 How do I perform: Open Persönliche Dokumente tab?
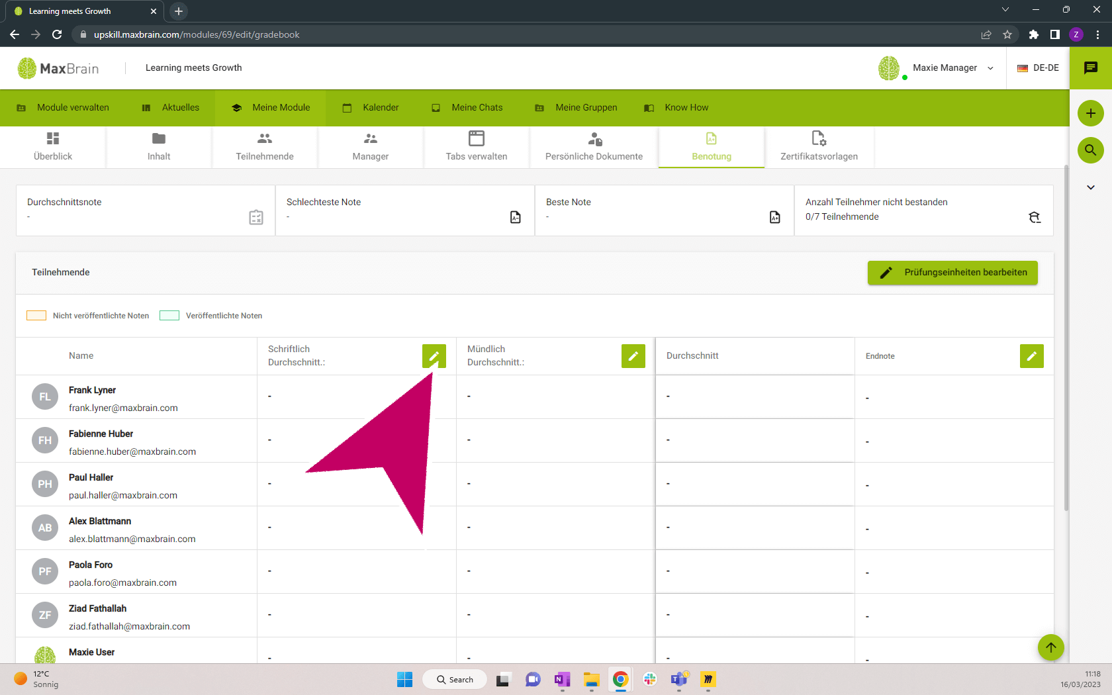click(594, 147)
